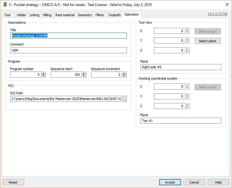Select the Linking tab
Image resolution: width=232 pixels, height=188 pixels.
[x=34, y=15]
